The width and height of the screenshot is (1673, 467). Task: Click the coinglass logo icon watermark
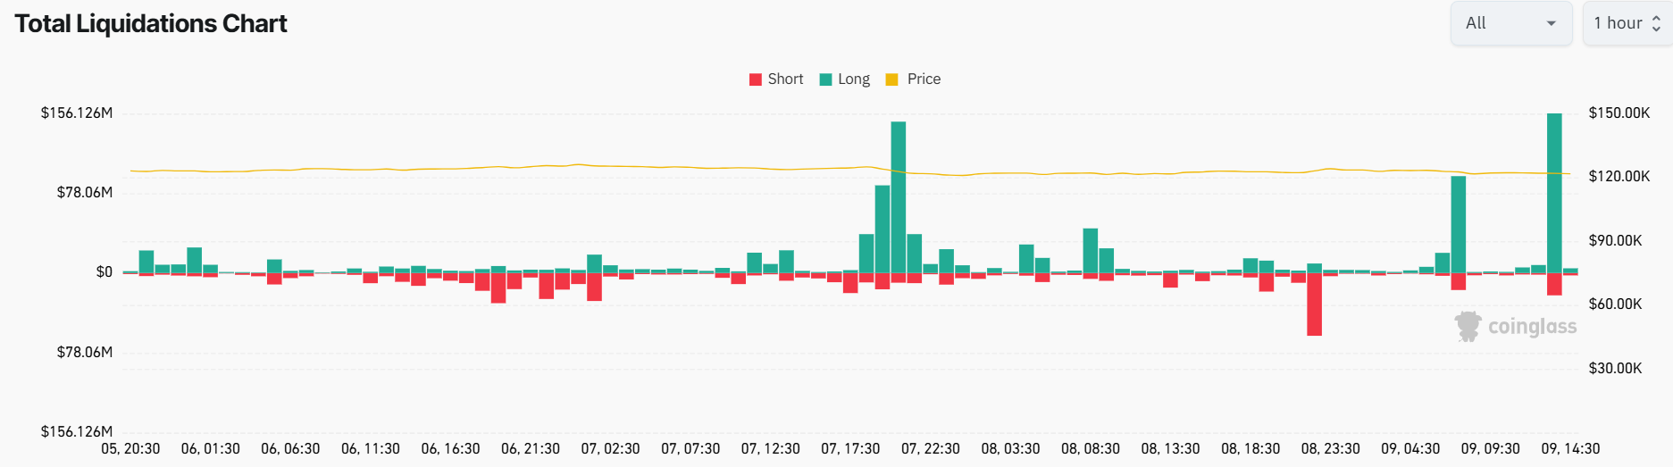(x=1468, y=326)
